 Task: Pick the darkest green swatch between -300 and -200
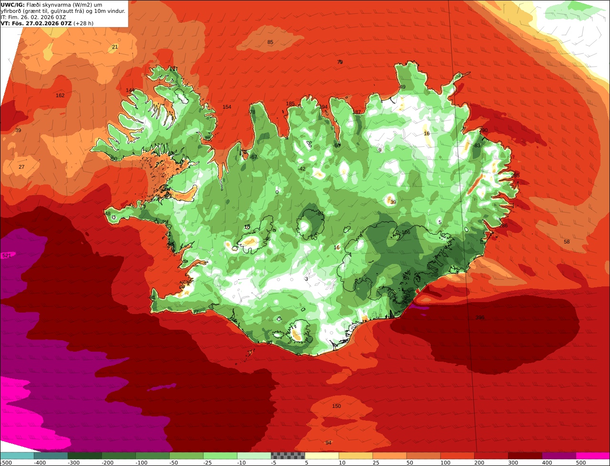point(84,456)
